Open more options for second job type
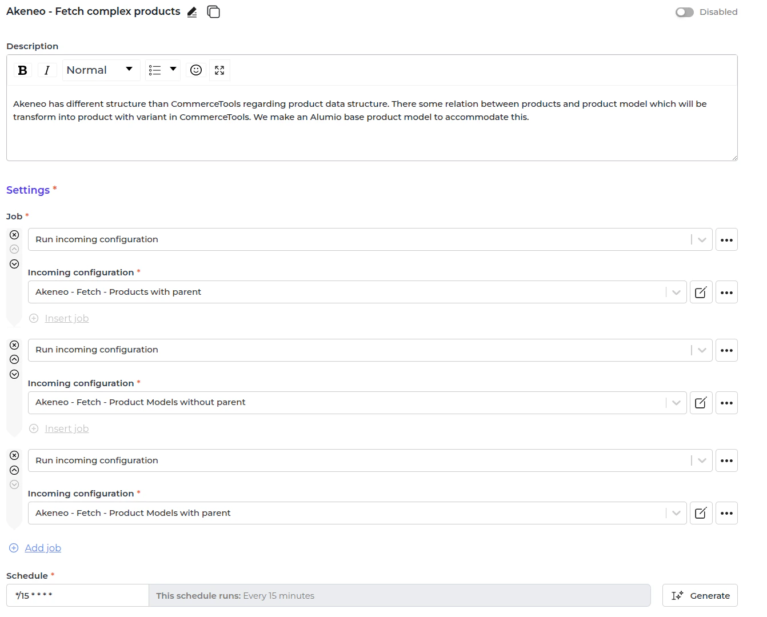The width and height of the screenshot is (767, 617). [x=726, y=350]
